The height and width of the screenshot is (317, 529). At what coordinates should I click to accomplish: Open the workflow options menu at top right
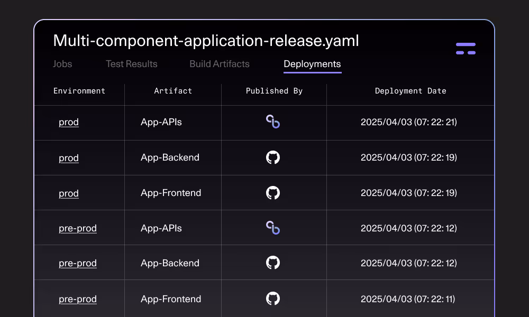click(x=466, y=48)
